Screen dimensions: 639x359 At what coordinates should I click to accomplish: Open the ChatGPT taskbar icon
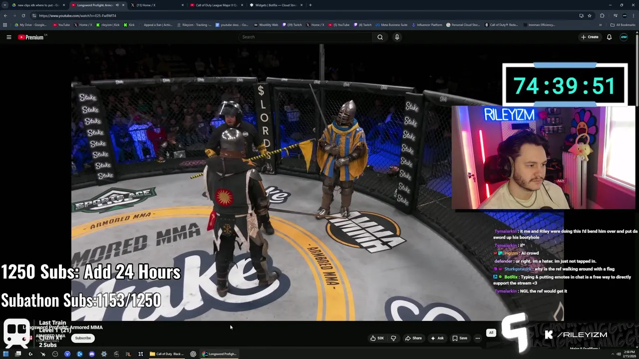193,354
